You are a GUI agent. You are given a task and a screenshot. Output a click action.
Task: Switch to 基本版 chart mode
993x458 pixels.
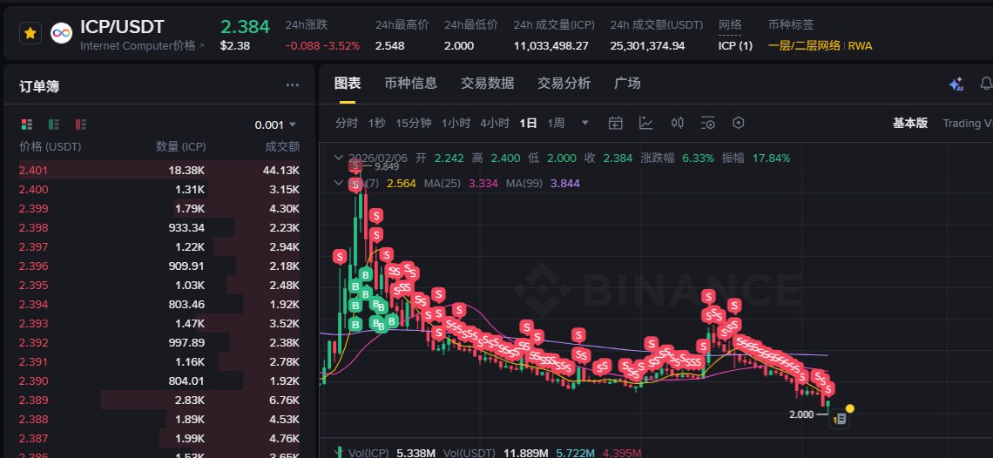910,123
